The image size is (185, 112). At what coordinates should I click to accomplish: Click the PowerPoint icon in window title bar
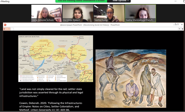pos(5,25)
